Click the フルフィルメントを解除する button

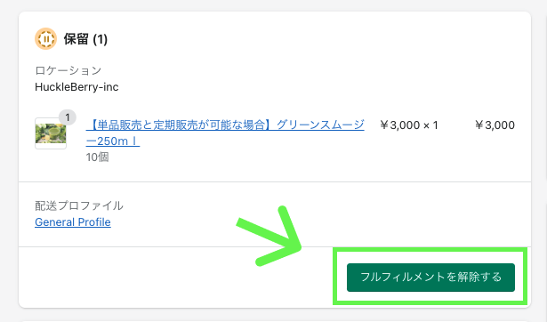point(430,278)
